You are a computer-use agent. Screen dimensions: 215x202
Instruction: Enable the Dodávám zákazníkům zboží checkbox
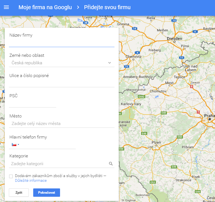11,176
